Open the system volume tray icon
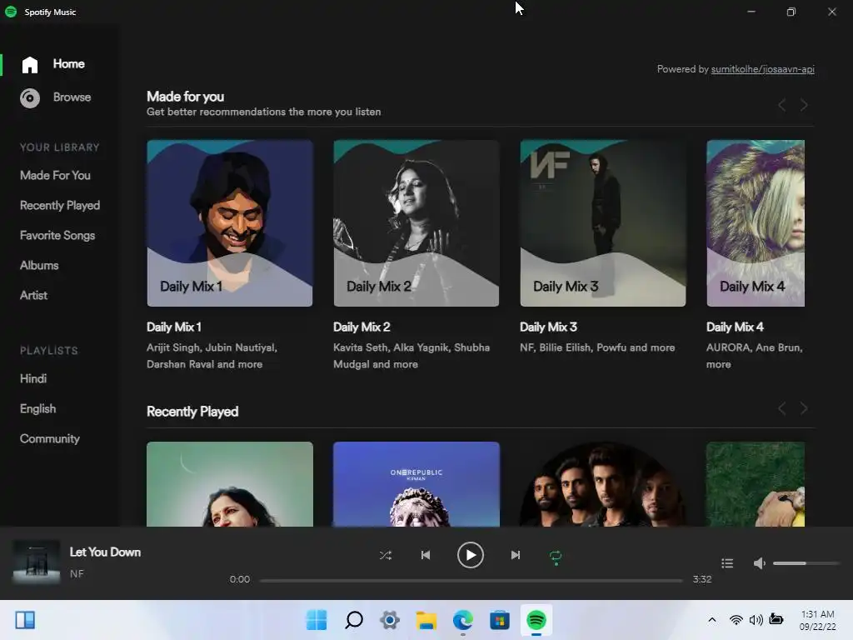 tap(756, 620)
